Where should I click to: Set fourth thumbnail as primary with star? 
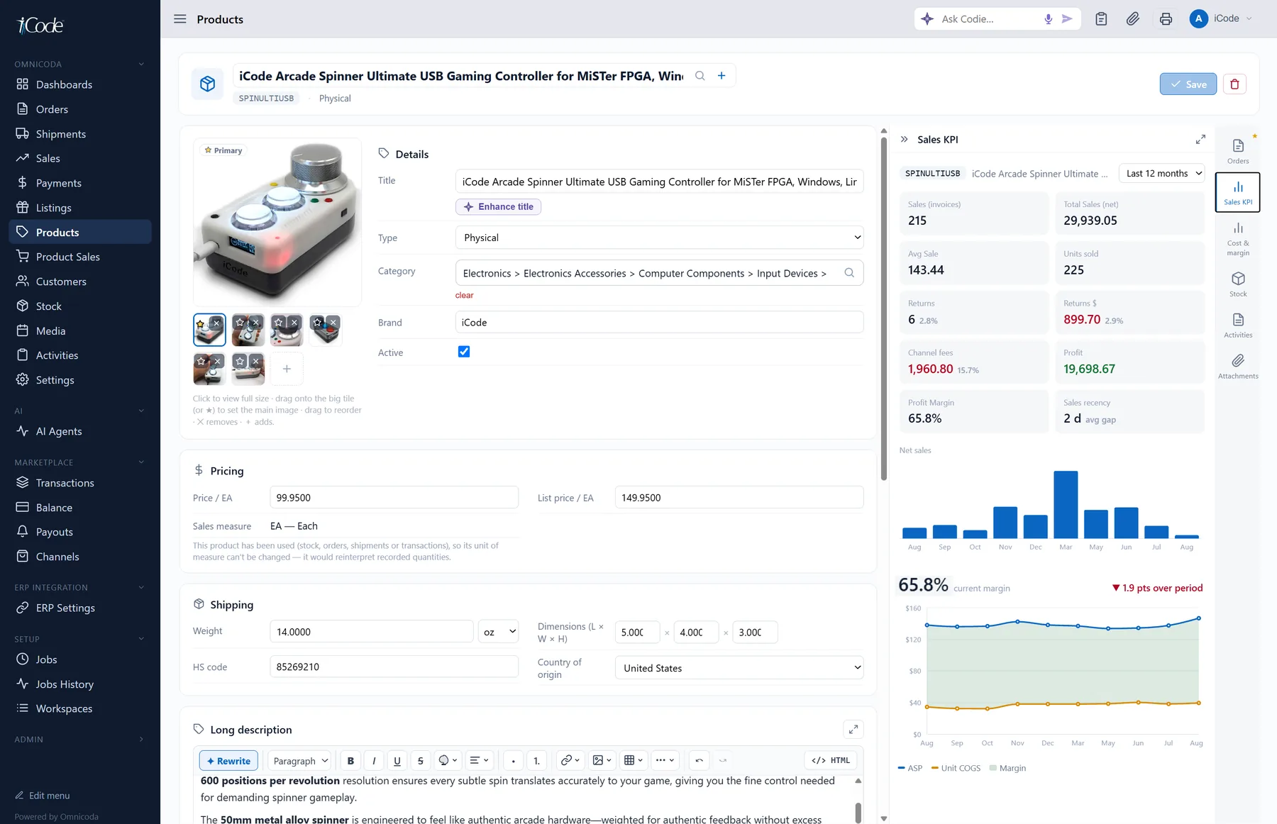click(317, 323)
